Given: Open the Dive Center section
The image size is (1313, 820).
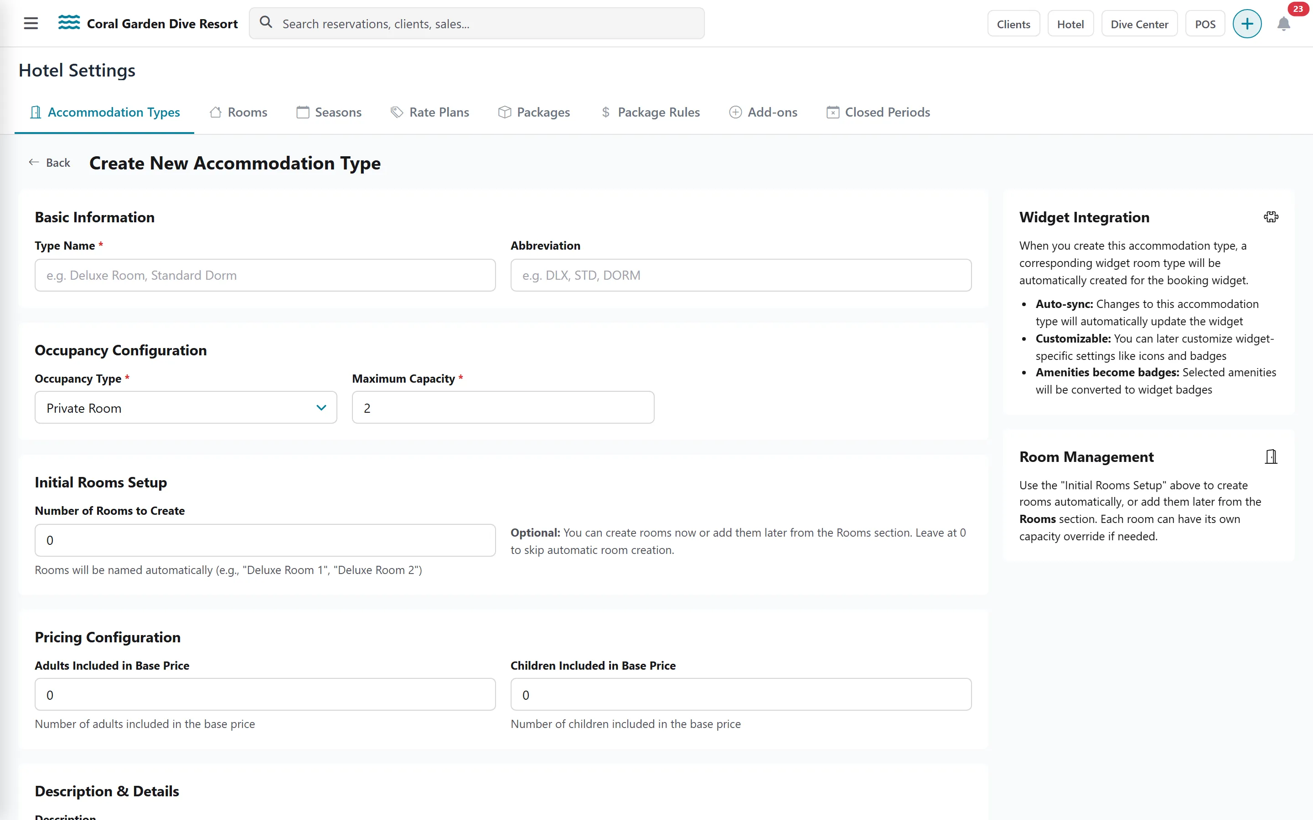Looking at the screenshot, I should [1139, 24].
